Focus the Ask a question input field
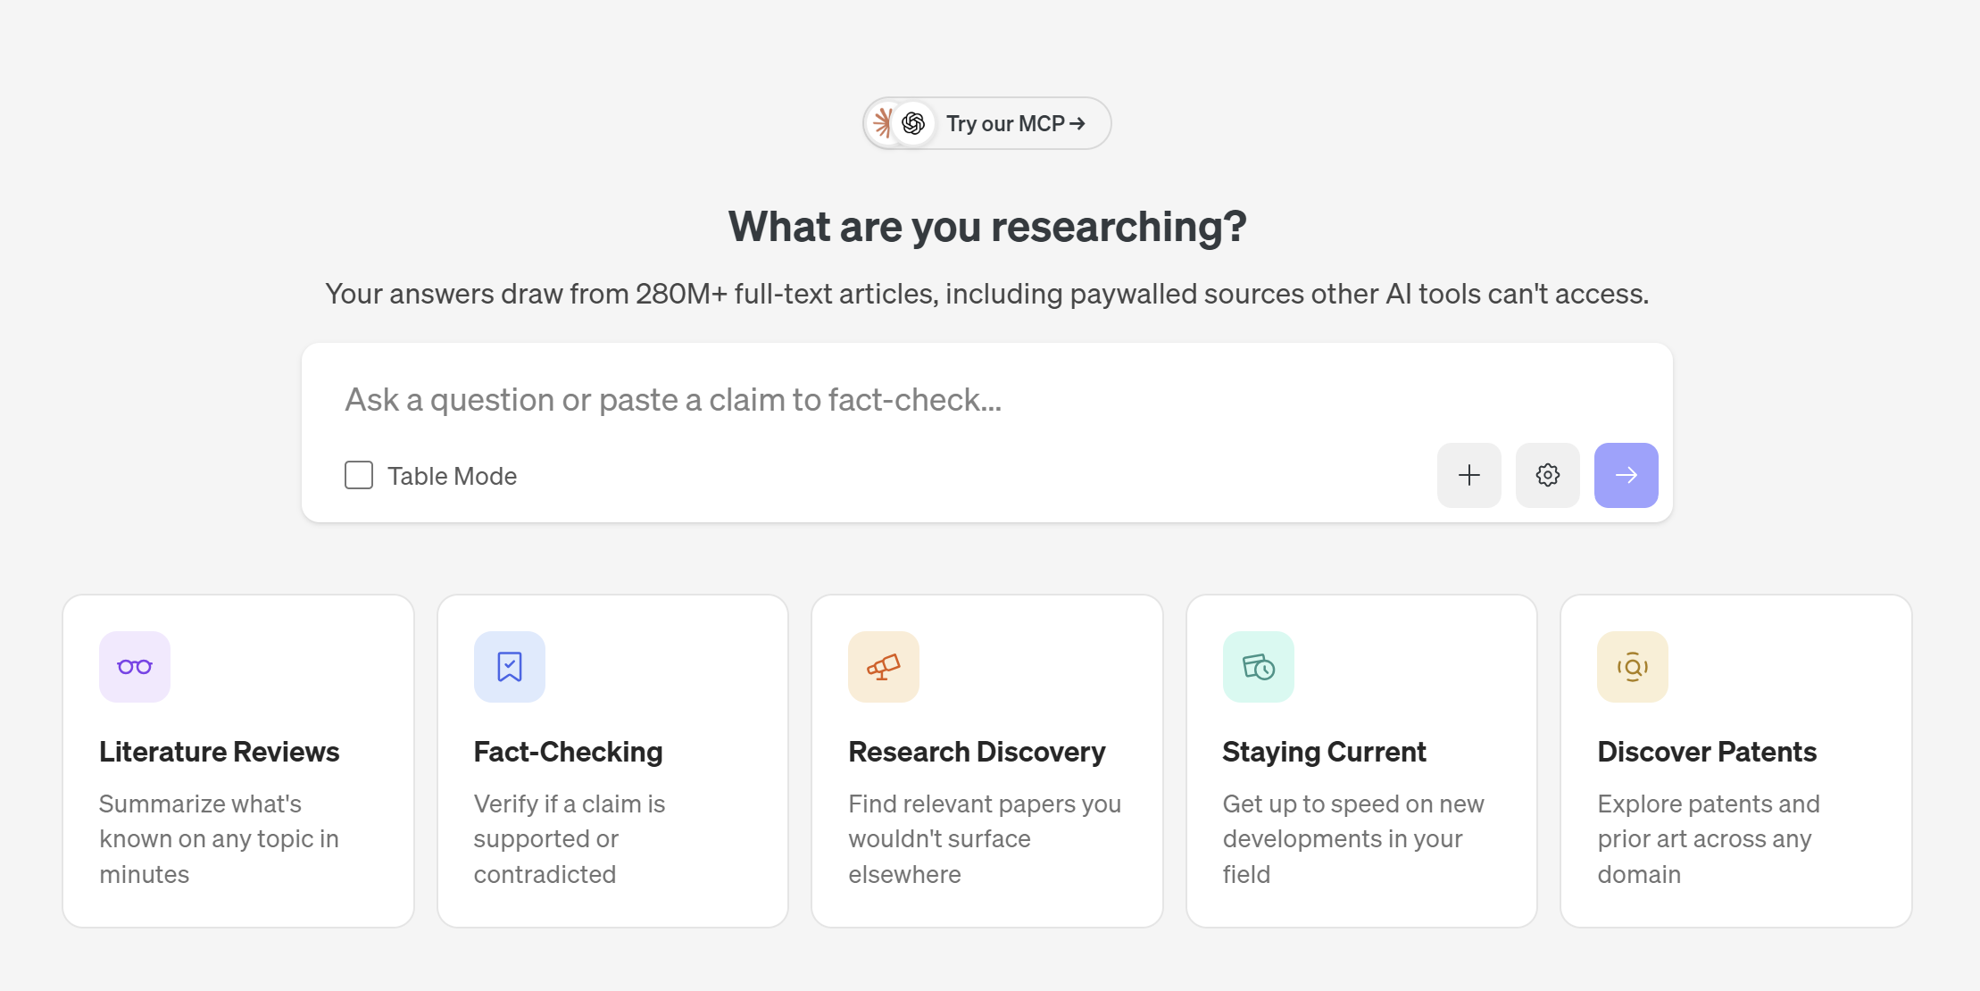1980x991 pixels. pyautogui.click(x=986, y=400)
